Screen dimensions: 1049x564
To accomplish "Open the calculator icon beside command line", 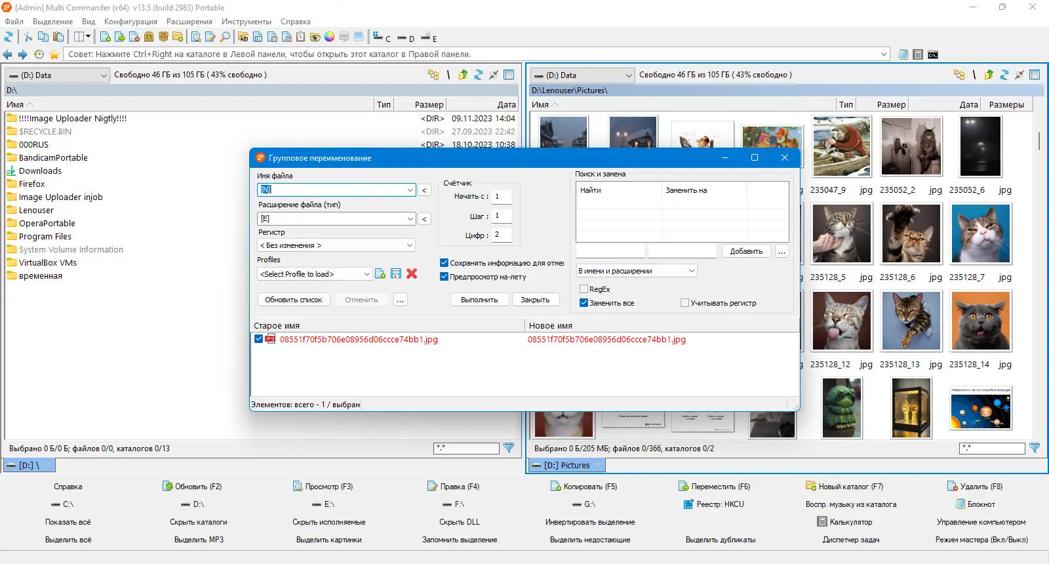I will 918,54.
